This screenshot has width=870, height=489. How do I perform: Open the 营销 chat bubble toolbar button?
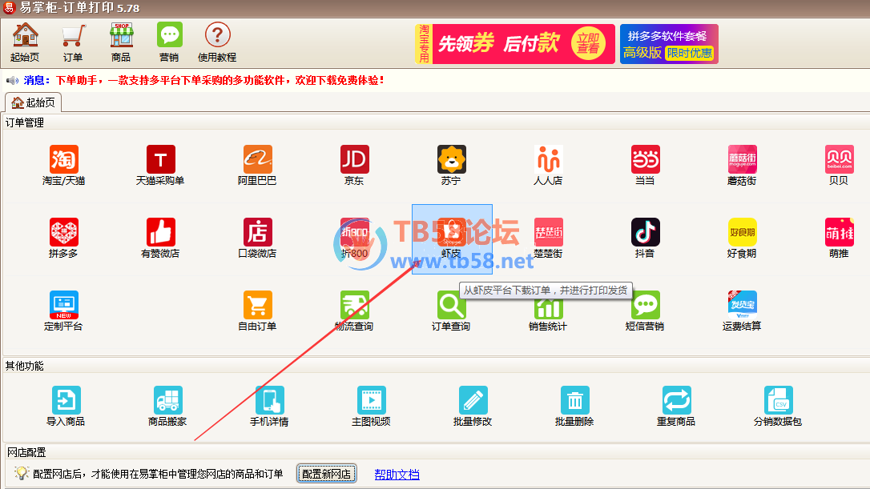point(169,42)
